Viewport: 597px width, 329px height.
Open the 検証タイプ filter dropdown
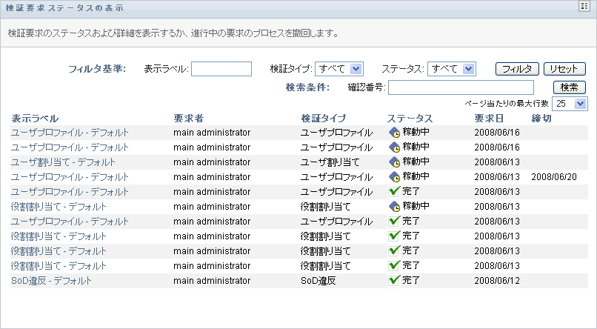338,69
